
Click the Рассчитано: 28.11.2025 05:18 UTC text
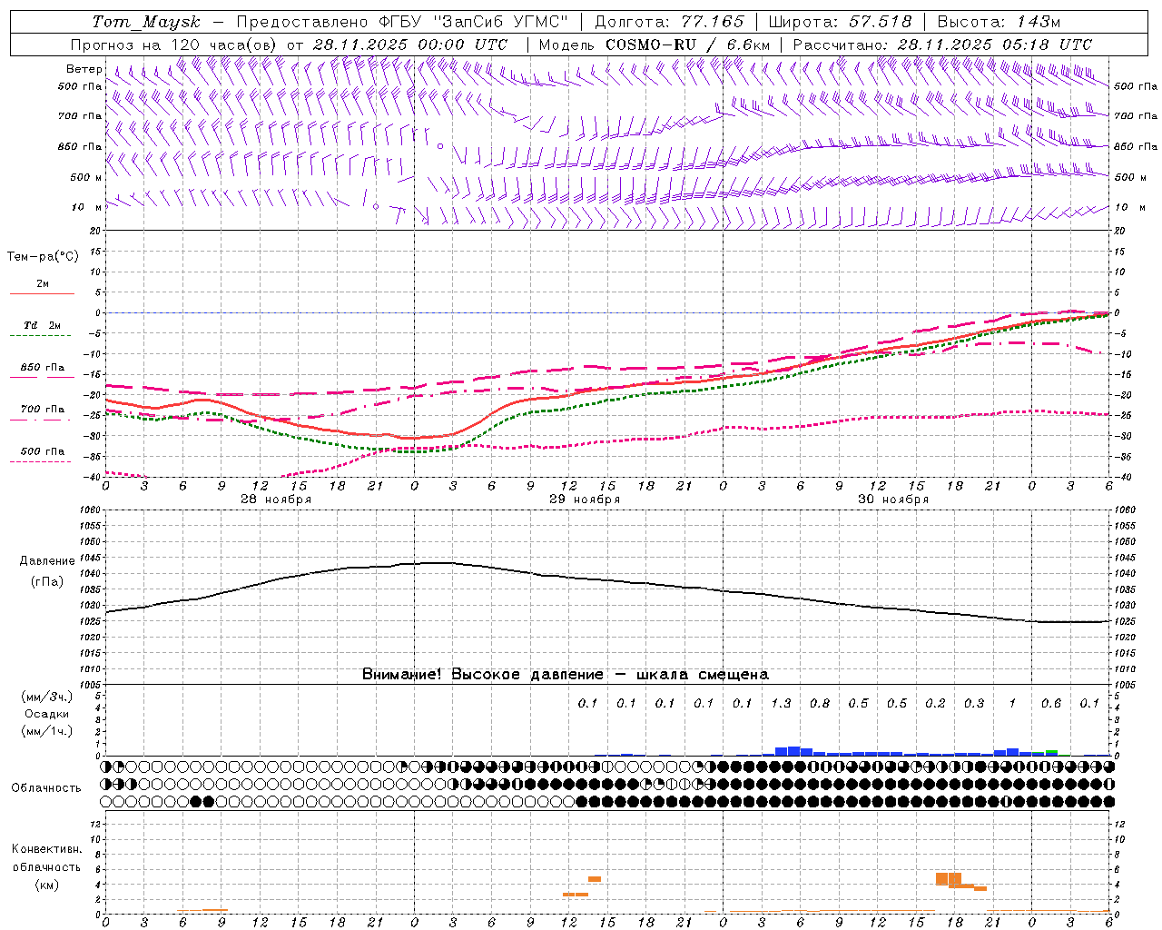942,45
